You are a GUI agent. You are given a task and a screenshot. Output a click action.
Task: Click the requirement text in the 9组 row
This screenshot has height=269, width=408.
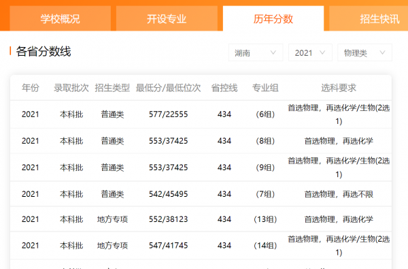click(339, 168)
